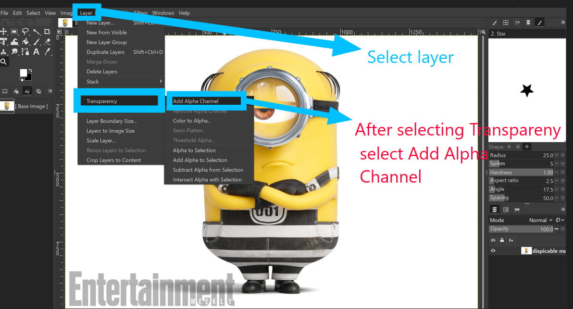Choose Alpha to Selection

194,150
